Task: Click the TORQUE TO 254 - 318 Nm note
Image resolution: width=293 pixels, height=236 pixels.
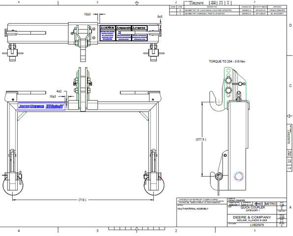Action: pos(227,61)
